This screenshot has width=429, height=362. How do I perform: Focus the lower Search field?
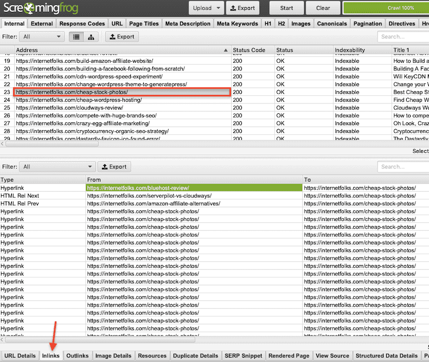coord(404,167)
